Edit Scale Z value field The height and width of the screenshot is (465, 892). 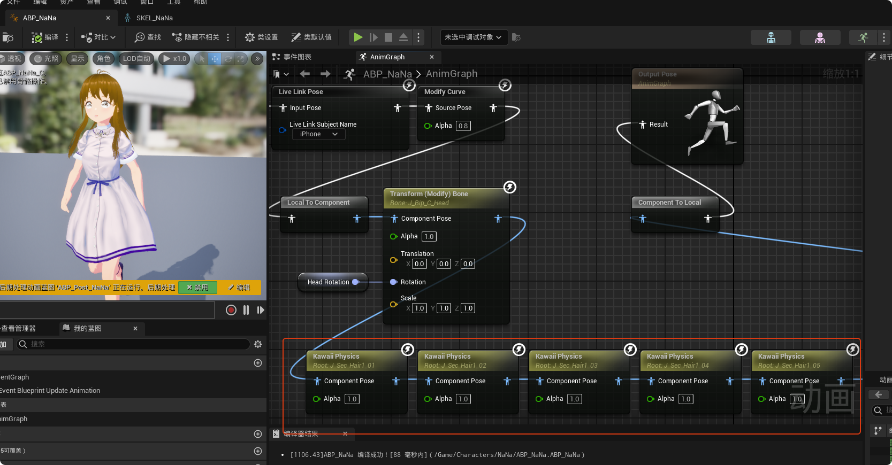pos(468,308)
